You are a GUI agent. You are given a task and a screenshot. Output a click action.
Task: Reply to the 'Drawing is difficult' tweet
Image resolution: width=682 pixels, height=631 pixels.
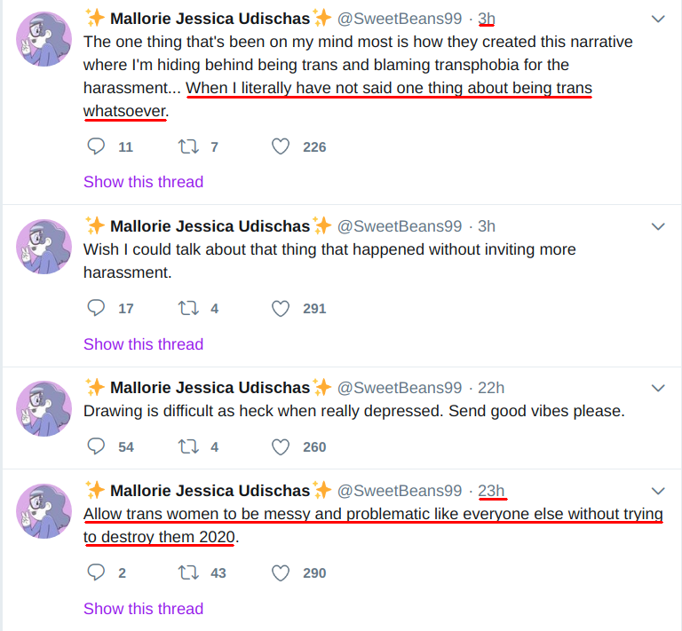96,446
